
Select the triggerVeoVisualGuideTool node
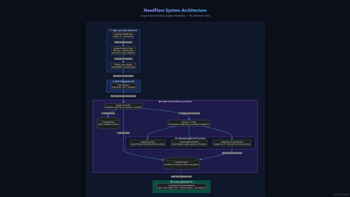tap(232, 143)
